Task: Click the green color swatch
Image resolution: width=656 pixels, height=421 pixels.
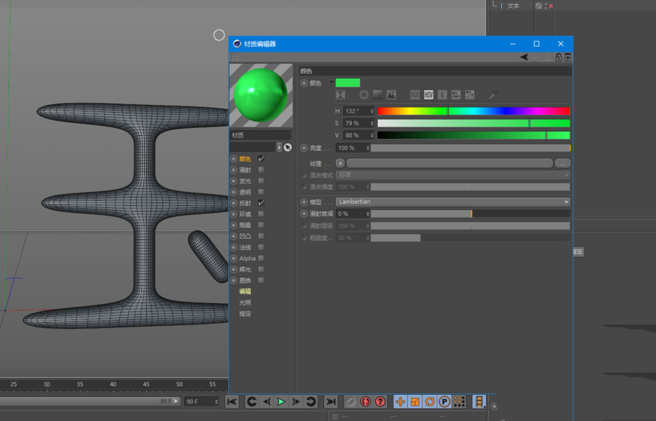Action: coord(348,83)
